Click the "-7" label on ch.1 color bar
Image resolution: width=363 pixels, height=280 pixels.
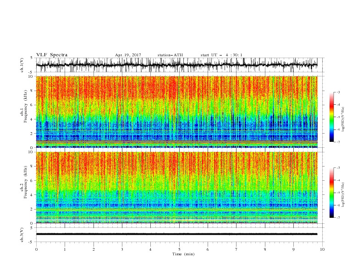pos(338,142)
